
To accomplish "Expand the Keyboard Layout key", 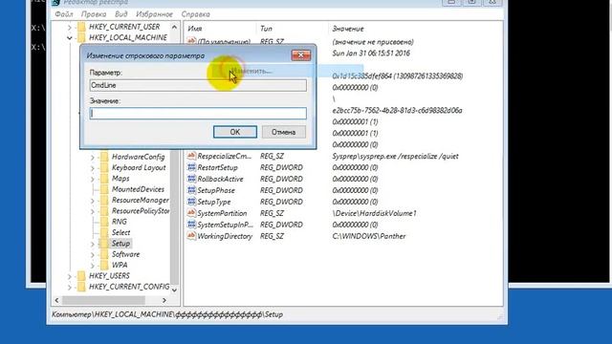I will 93,168.
